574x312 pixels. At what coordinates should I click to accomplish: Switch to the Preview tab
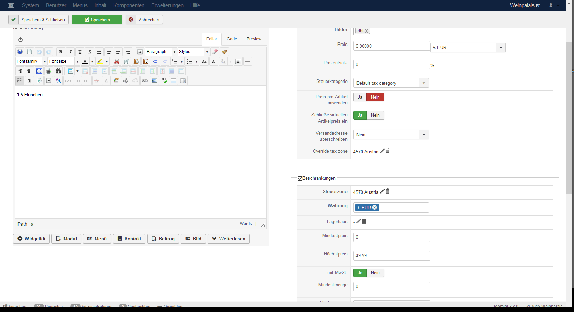(x=254, y=39)
